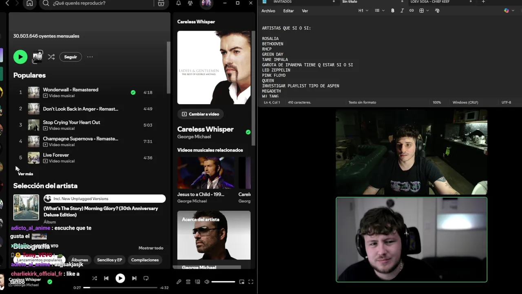
Task: Go back in Spotify navigation
Action: tap(7, 3)
